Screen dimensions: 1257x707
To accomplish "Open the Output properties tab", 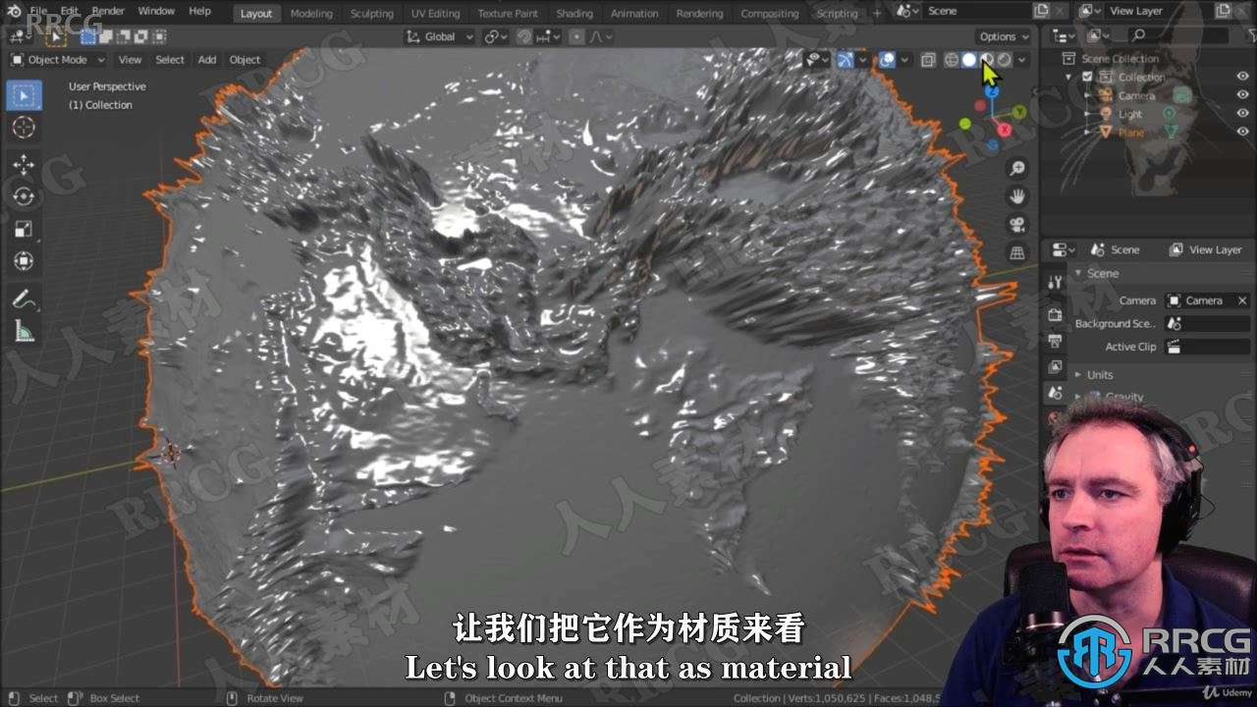I will (1055, 341).
